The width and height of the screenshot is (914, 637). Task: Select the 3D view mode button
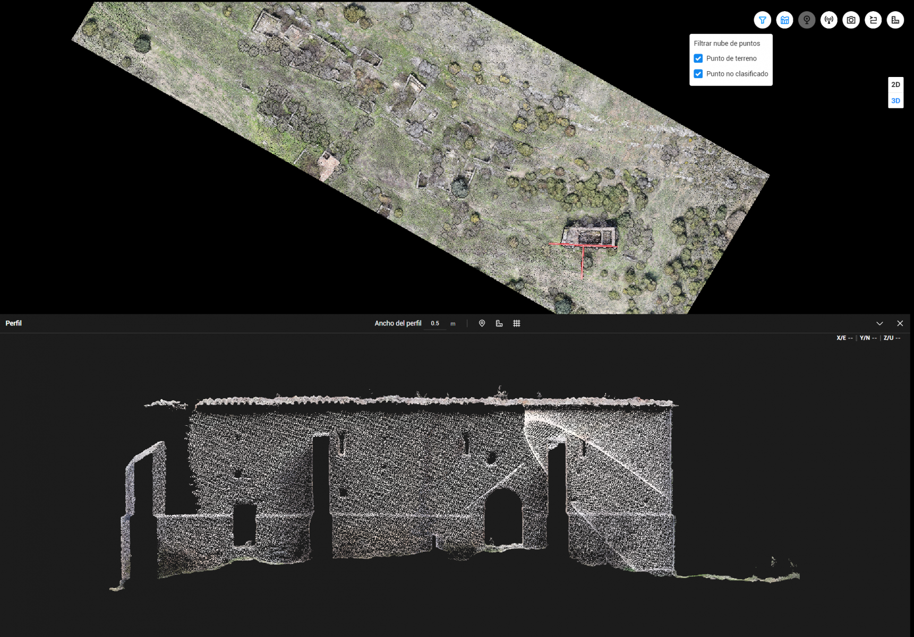[895, 101]
